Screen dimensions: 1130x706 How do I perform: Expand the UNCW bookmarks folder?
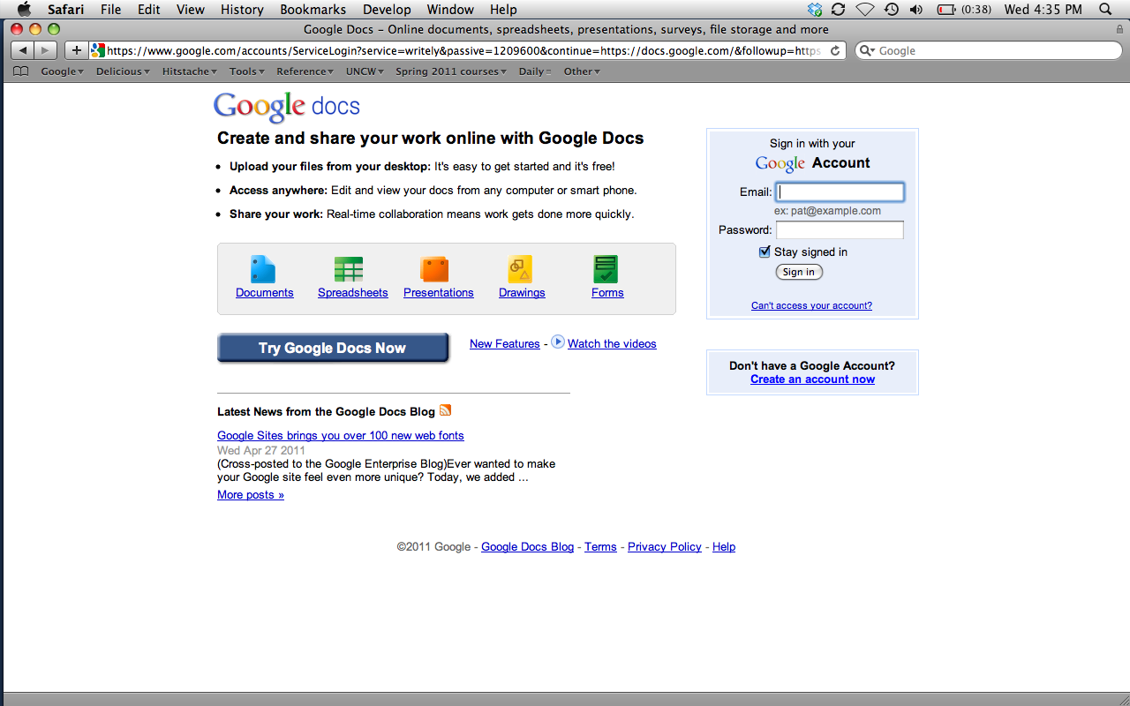click(x=365, y=71)
